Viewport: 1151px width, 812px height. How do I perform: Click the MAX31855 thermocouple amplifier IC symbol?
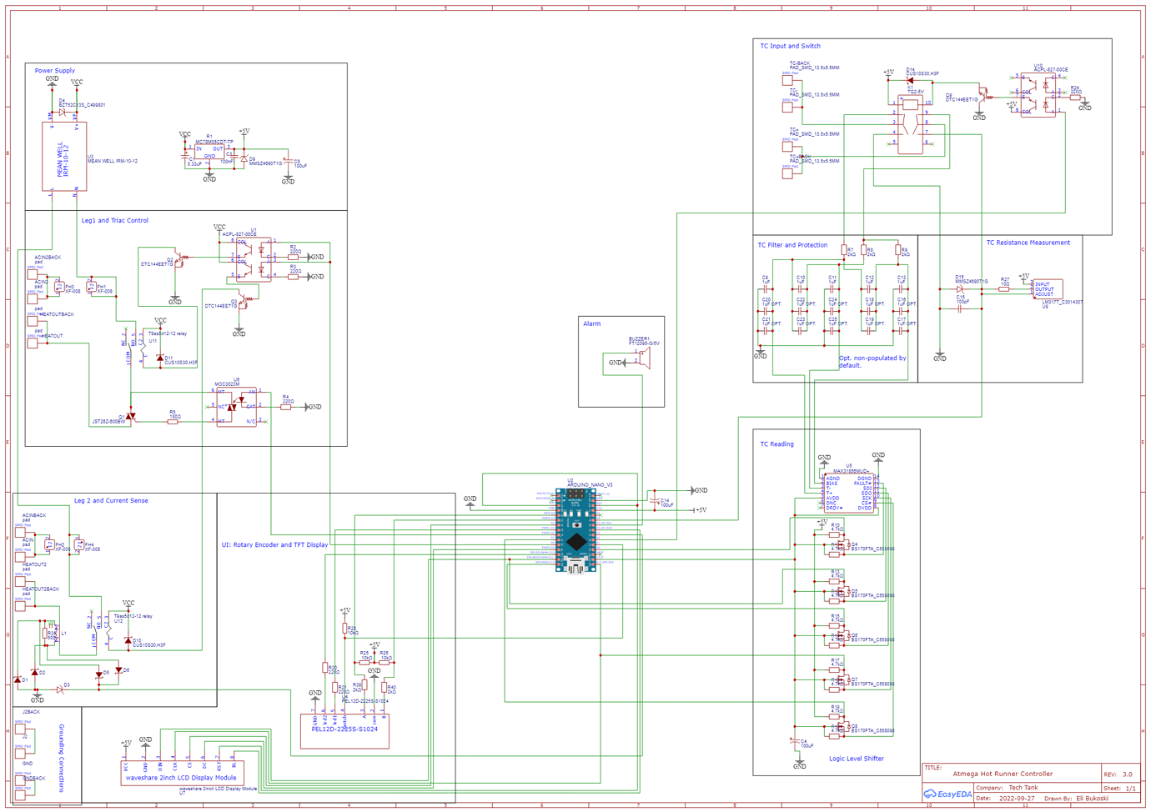pos(848,492)
